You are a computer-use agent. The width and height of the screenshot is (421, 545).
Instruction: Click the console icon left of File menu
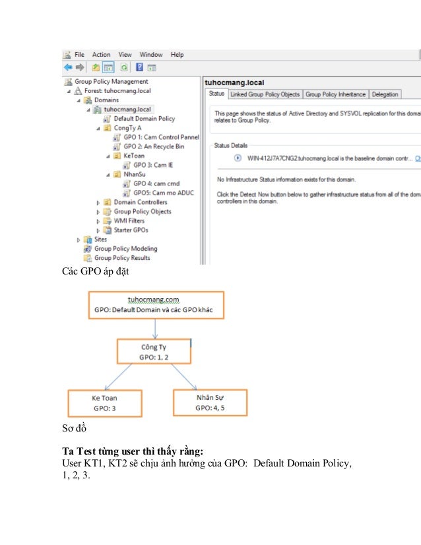[67, 55]
